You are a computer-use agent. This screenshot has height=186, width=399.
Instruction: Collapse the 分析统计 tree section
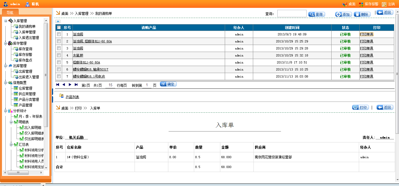pyautogui.click(x=6, y=111)
